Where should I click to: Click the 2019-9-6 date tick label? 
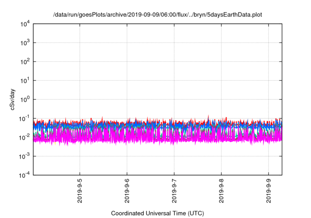pos(127,191)
